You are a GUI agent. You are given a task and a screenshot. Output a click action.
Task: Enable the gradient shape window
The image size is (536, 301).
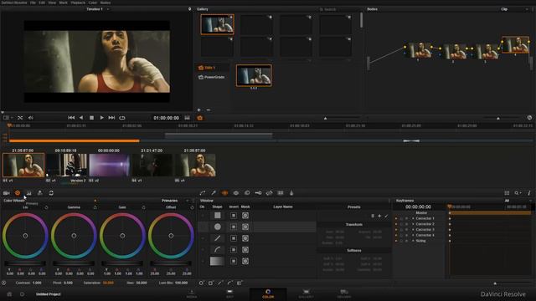pos(203,262)
